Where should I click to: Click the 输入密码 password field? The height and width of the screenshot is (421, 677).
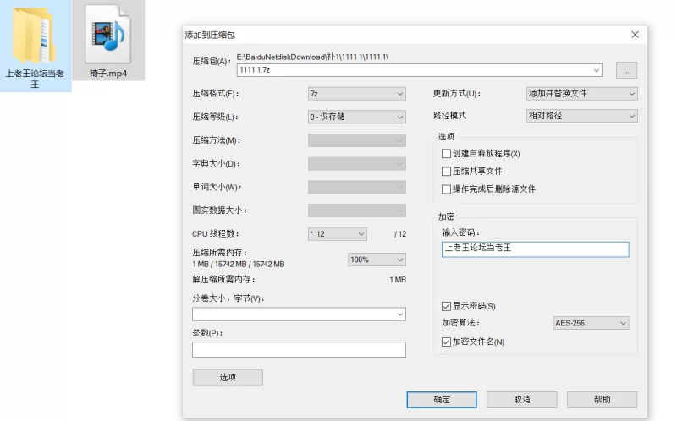click(535, 249)
